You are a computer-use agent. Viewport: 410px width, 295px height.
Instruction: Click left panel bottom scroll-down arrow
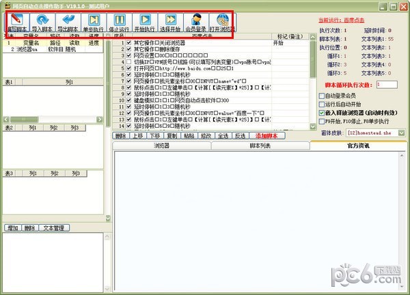point(108,219)
